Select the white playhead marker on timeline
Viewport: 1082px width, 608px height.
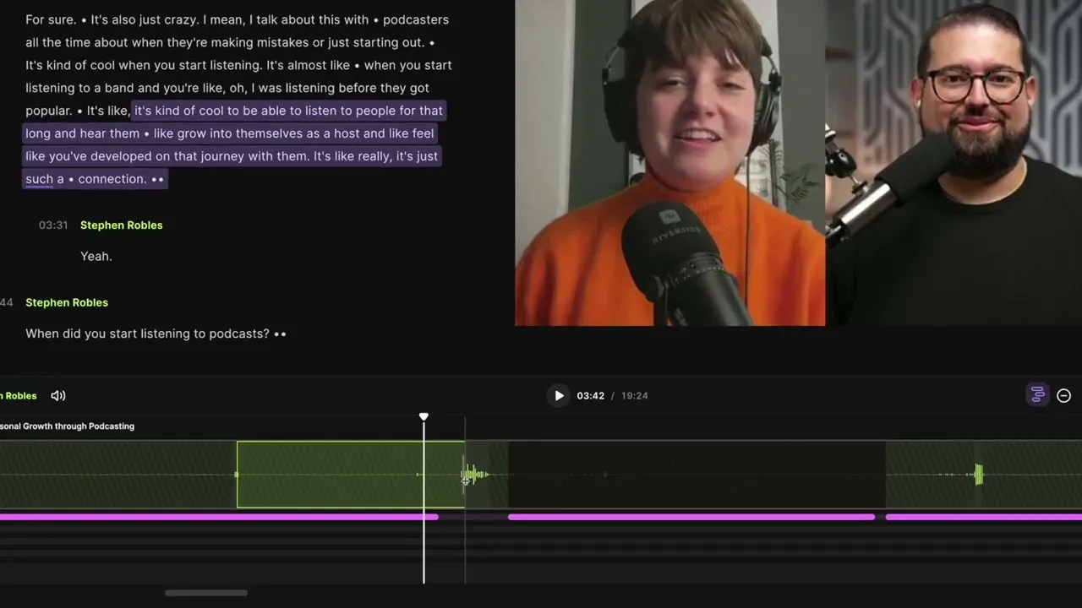click(424, 416)
